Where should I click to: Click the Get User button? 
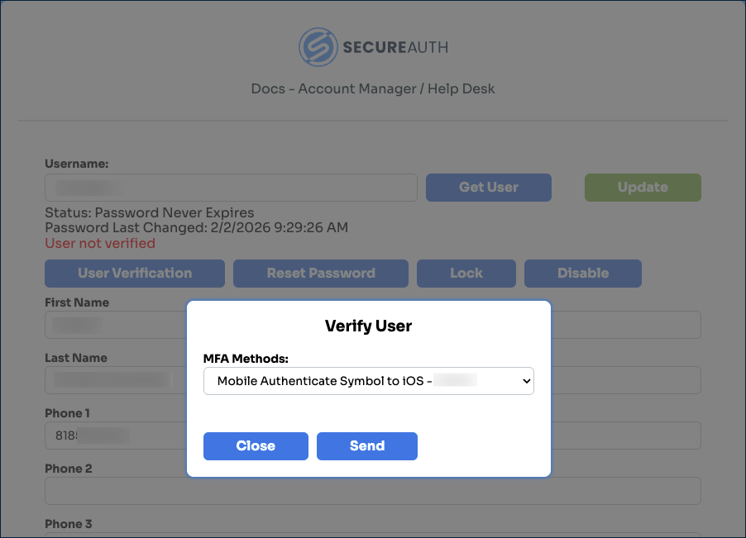coord(489,188)
